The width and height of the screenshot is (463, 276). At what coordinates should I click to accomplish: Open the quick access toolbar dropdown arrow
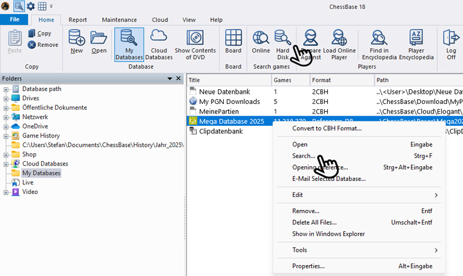51,6
